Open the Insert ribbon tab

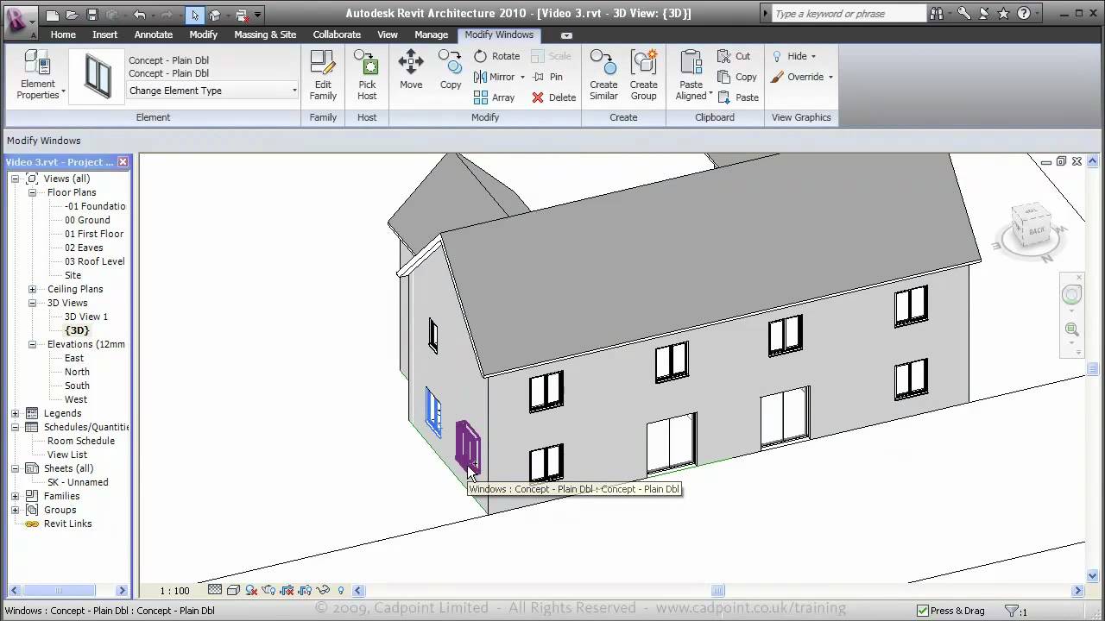click(105, 34)
